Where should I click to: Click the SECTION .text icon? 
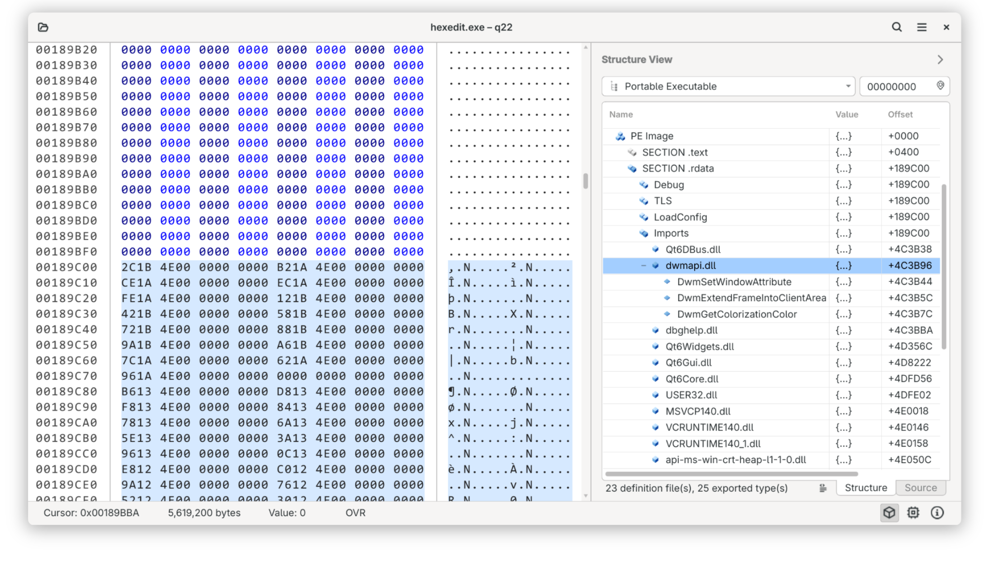coord(631,152)
